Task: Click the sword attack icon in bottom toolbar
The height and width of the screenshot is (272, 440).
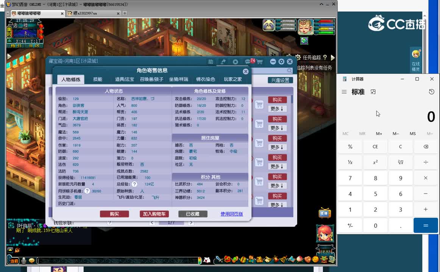Action: pos(219,260)
